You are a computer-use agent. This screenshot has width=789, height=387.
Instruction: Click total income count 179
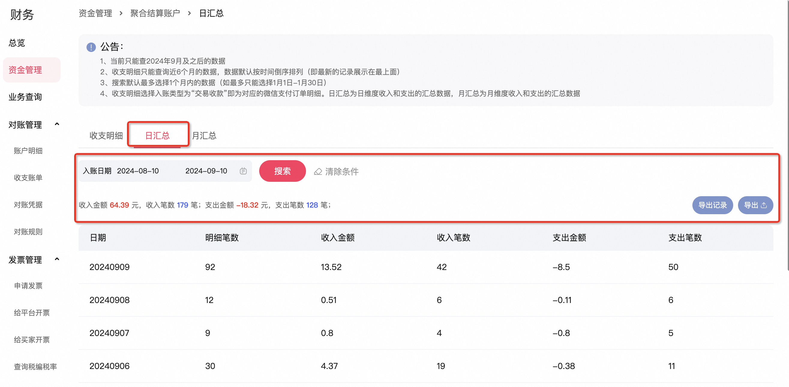182,205
